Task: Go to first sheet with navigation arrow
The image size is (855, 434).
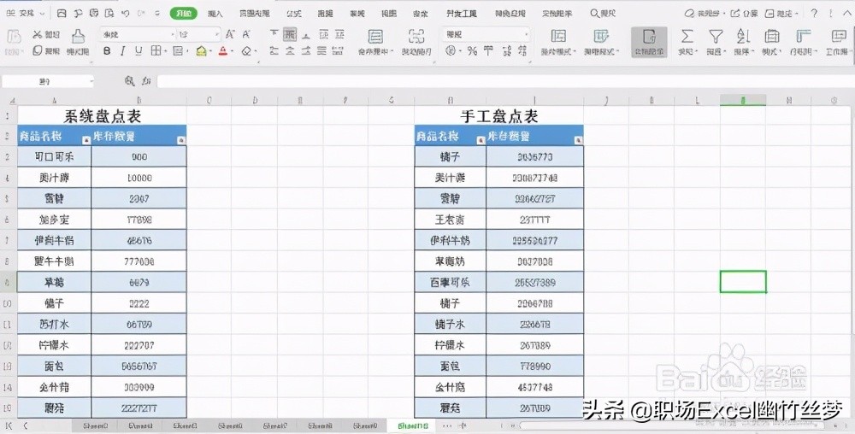Action: click(9, 425)
